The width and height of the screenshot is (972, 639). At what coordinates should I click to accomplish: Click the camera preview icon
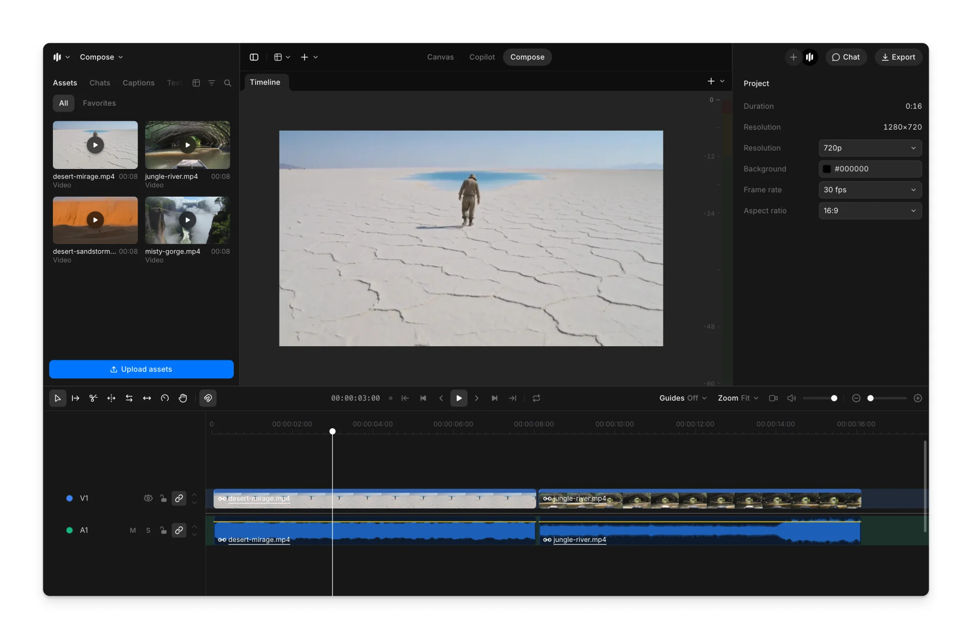(773, 398)
